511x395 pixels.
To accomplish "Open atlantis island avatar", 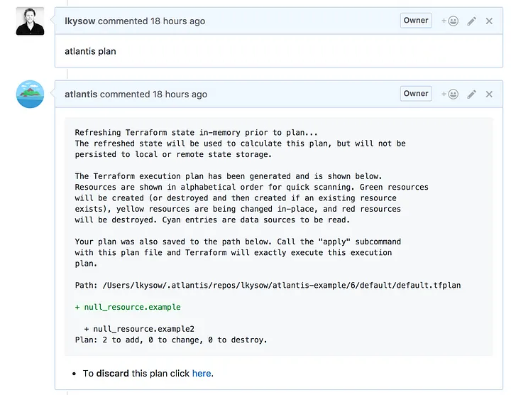I will (x=30, y=94).
